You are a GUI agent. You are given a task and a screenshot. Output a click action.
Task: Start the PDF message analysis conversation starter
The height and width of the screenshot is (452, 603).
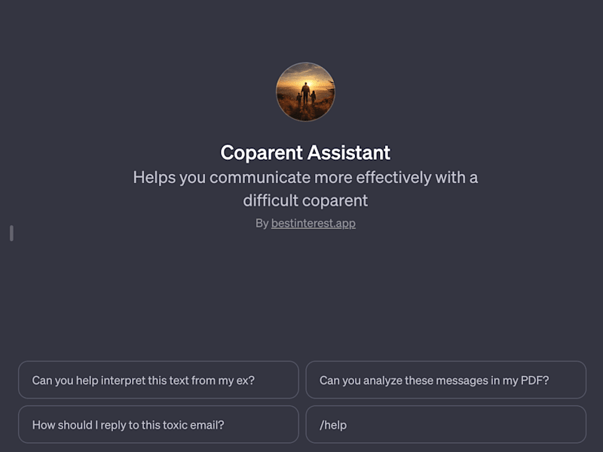coord(445,380)
